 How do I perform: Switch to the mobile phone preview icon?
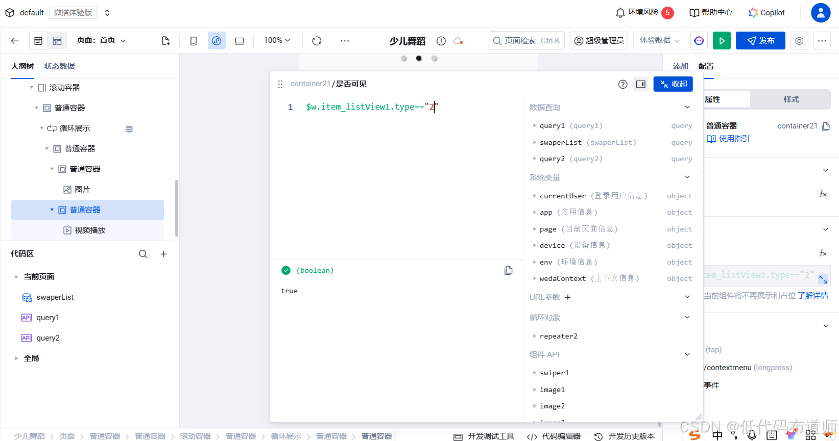click(x=194, y=41)
